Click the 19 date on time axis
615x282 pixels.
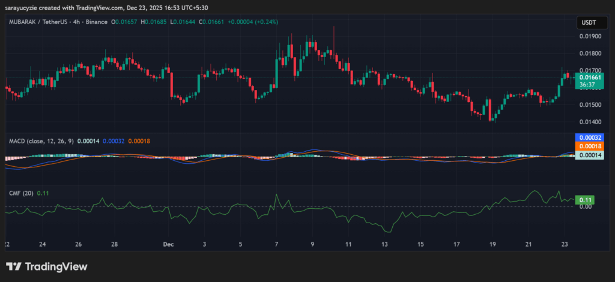[492, 245]
